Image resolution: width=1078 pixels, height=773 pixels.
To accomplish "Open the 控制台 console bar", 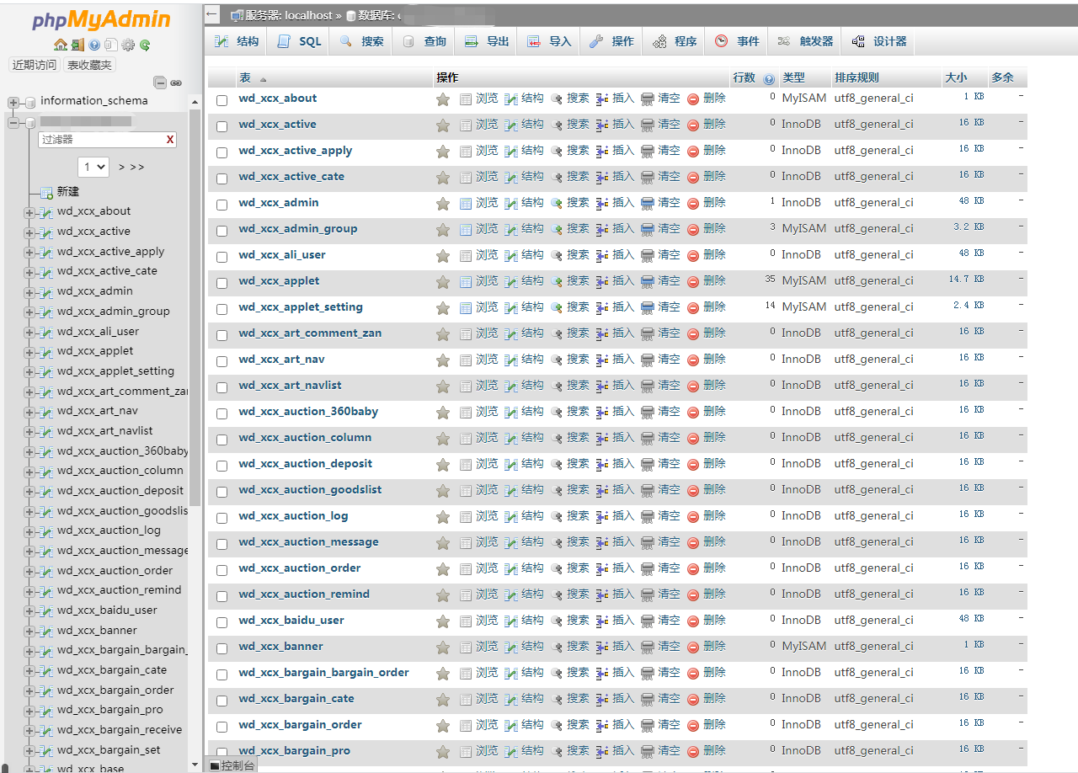I will point(232,765).
